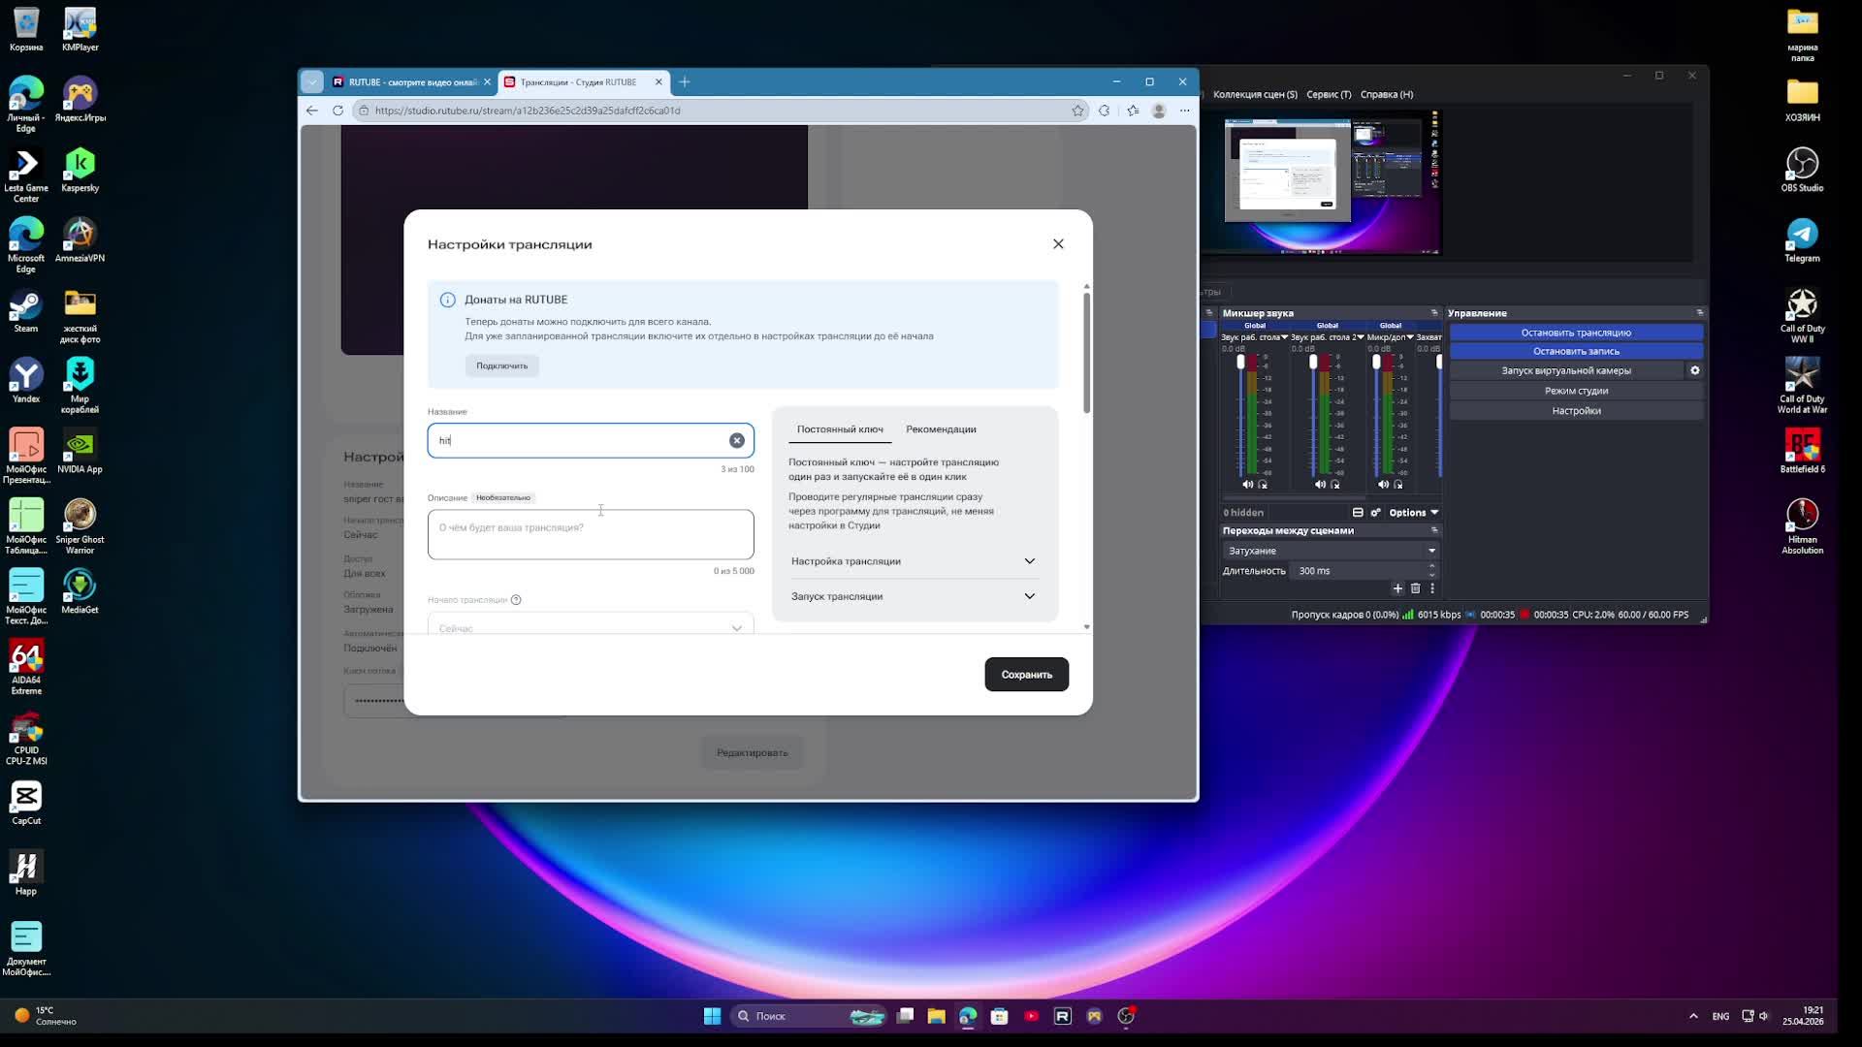Clear the Название field with the X icon
Viewport: 1862px width, 1047px height.
737,441
